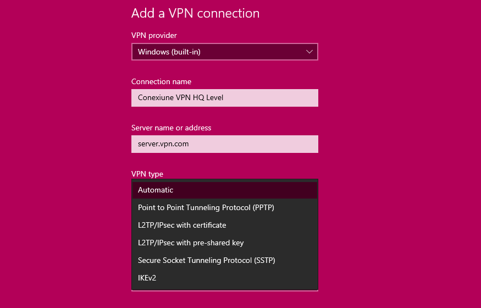The width and height of the screenshot is (481, 308).
Task: Focus the empty end of the Server address field
Action: 253,144
